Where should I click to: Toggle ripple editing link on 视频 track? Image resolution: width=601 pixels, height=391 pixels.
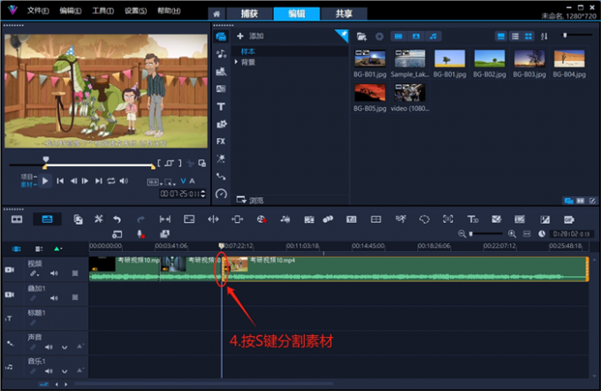pos(34,273)
